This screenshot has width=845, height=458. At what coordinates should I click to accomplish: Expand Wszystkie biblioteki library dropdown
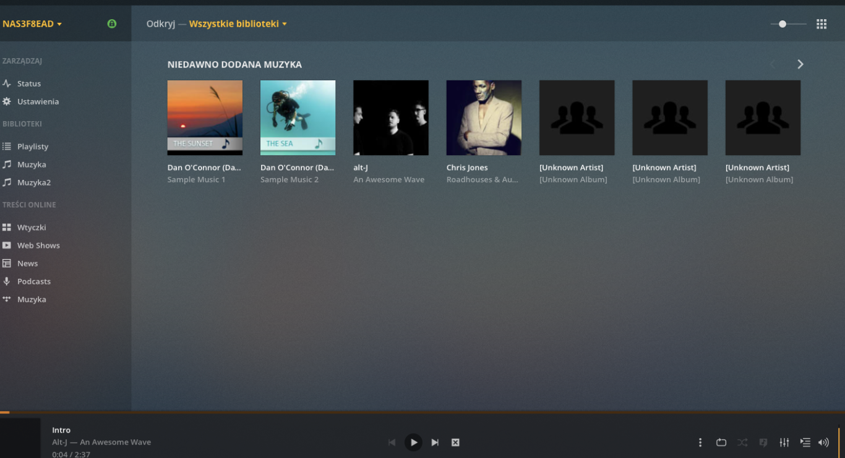238,24
